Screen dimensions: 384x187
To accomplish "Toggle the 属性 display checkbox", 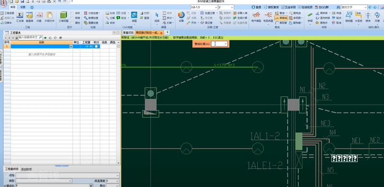I will [x=72, y=23].
